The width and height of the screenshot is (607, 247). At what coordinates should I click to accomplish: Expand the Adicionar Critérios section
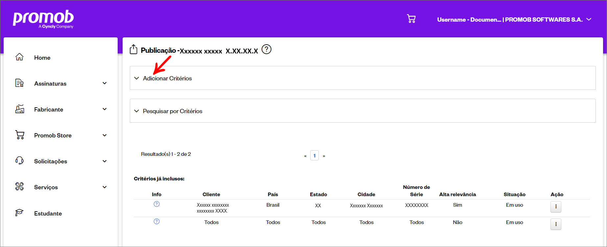click(363, 78)
